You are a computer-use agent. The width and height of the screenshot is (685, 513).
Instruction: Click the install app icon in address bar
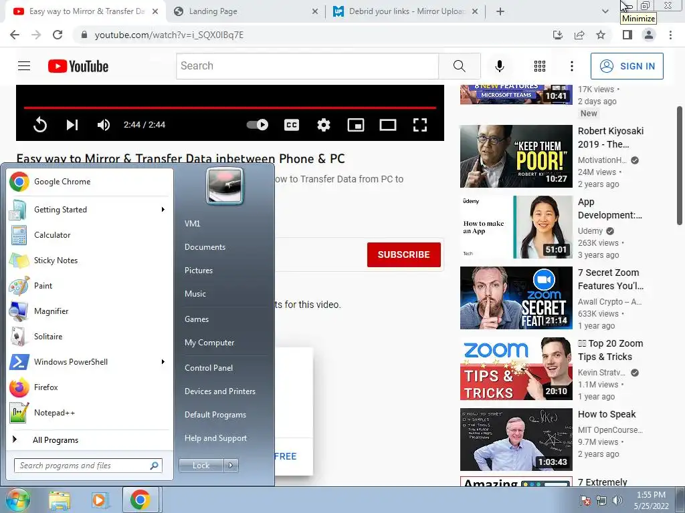point(557,35)
